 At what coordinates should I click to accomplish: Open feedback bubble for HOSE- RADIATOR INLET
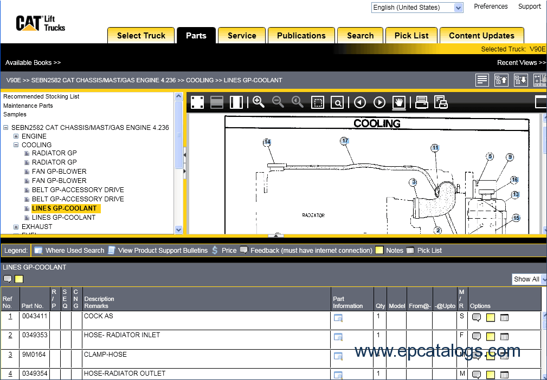pyautogui.click(x=477, y=337)
